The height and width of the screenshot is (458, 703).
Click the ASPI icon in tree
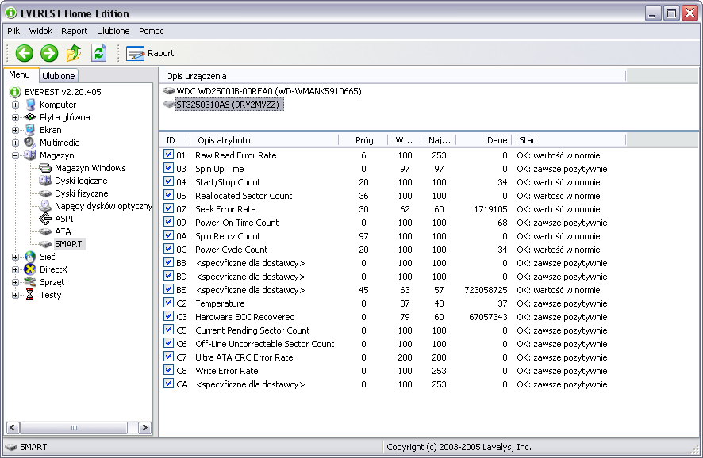tap(45, 219)
